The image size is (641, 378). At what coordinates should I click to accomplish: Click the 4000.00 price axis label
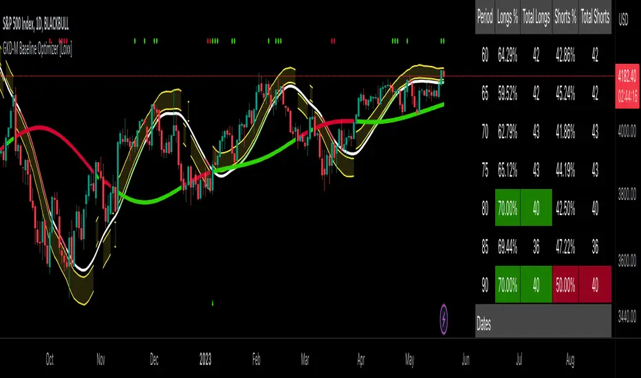(625, 134)
